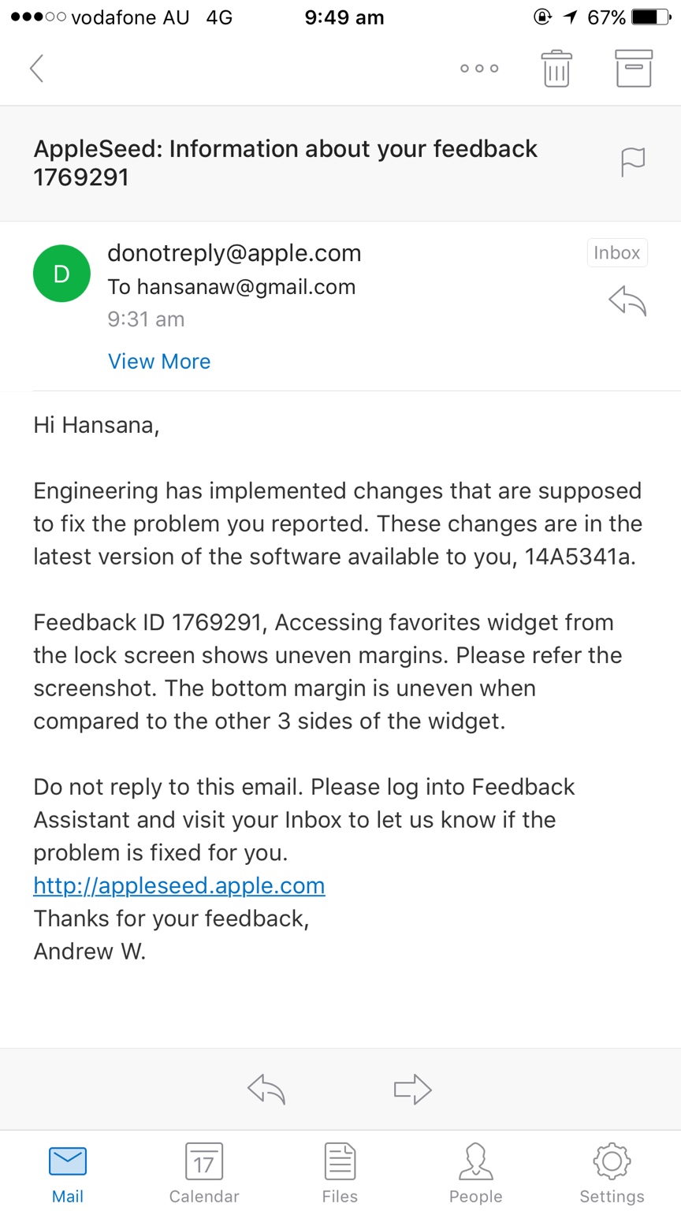Image resolution: width=681 pixels, height=1211 pixels.
Task: Flag this AppleSeed message
Action: [632, 162]
